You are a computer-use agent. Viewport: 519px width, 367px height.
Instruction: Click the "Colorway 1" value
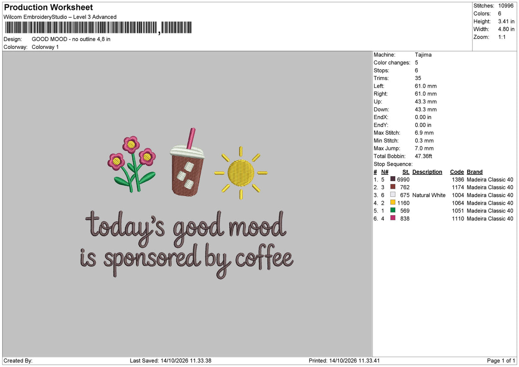45,47
